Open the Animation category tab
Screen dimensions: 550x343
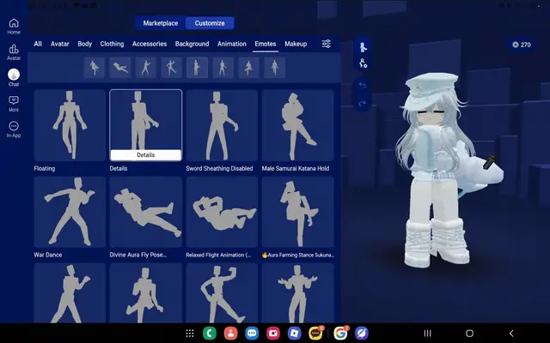pos(231,44)
